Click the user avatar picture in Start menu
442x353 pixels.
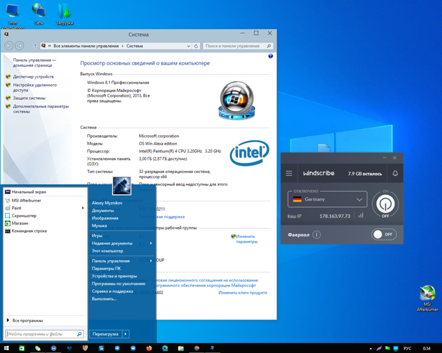click(122, 186)
